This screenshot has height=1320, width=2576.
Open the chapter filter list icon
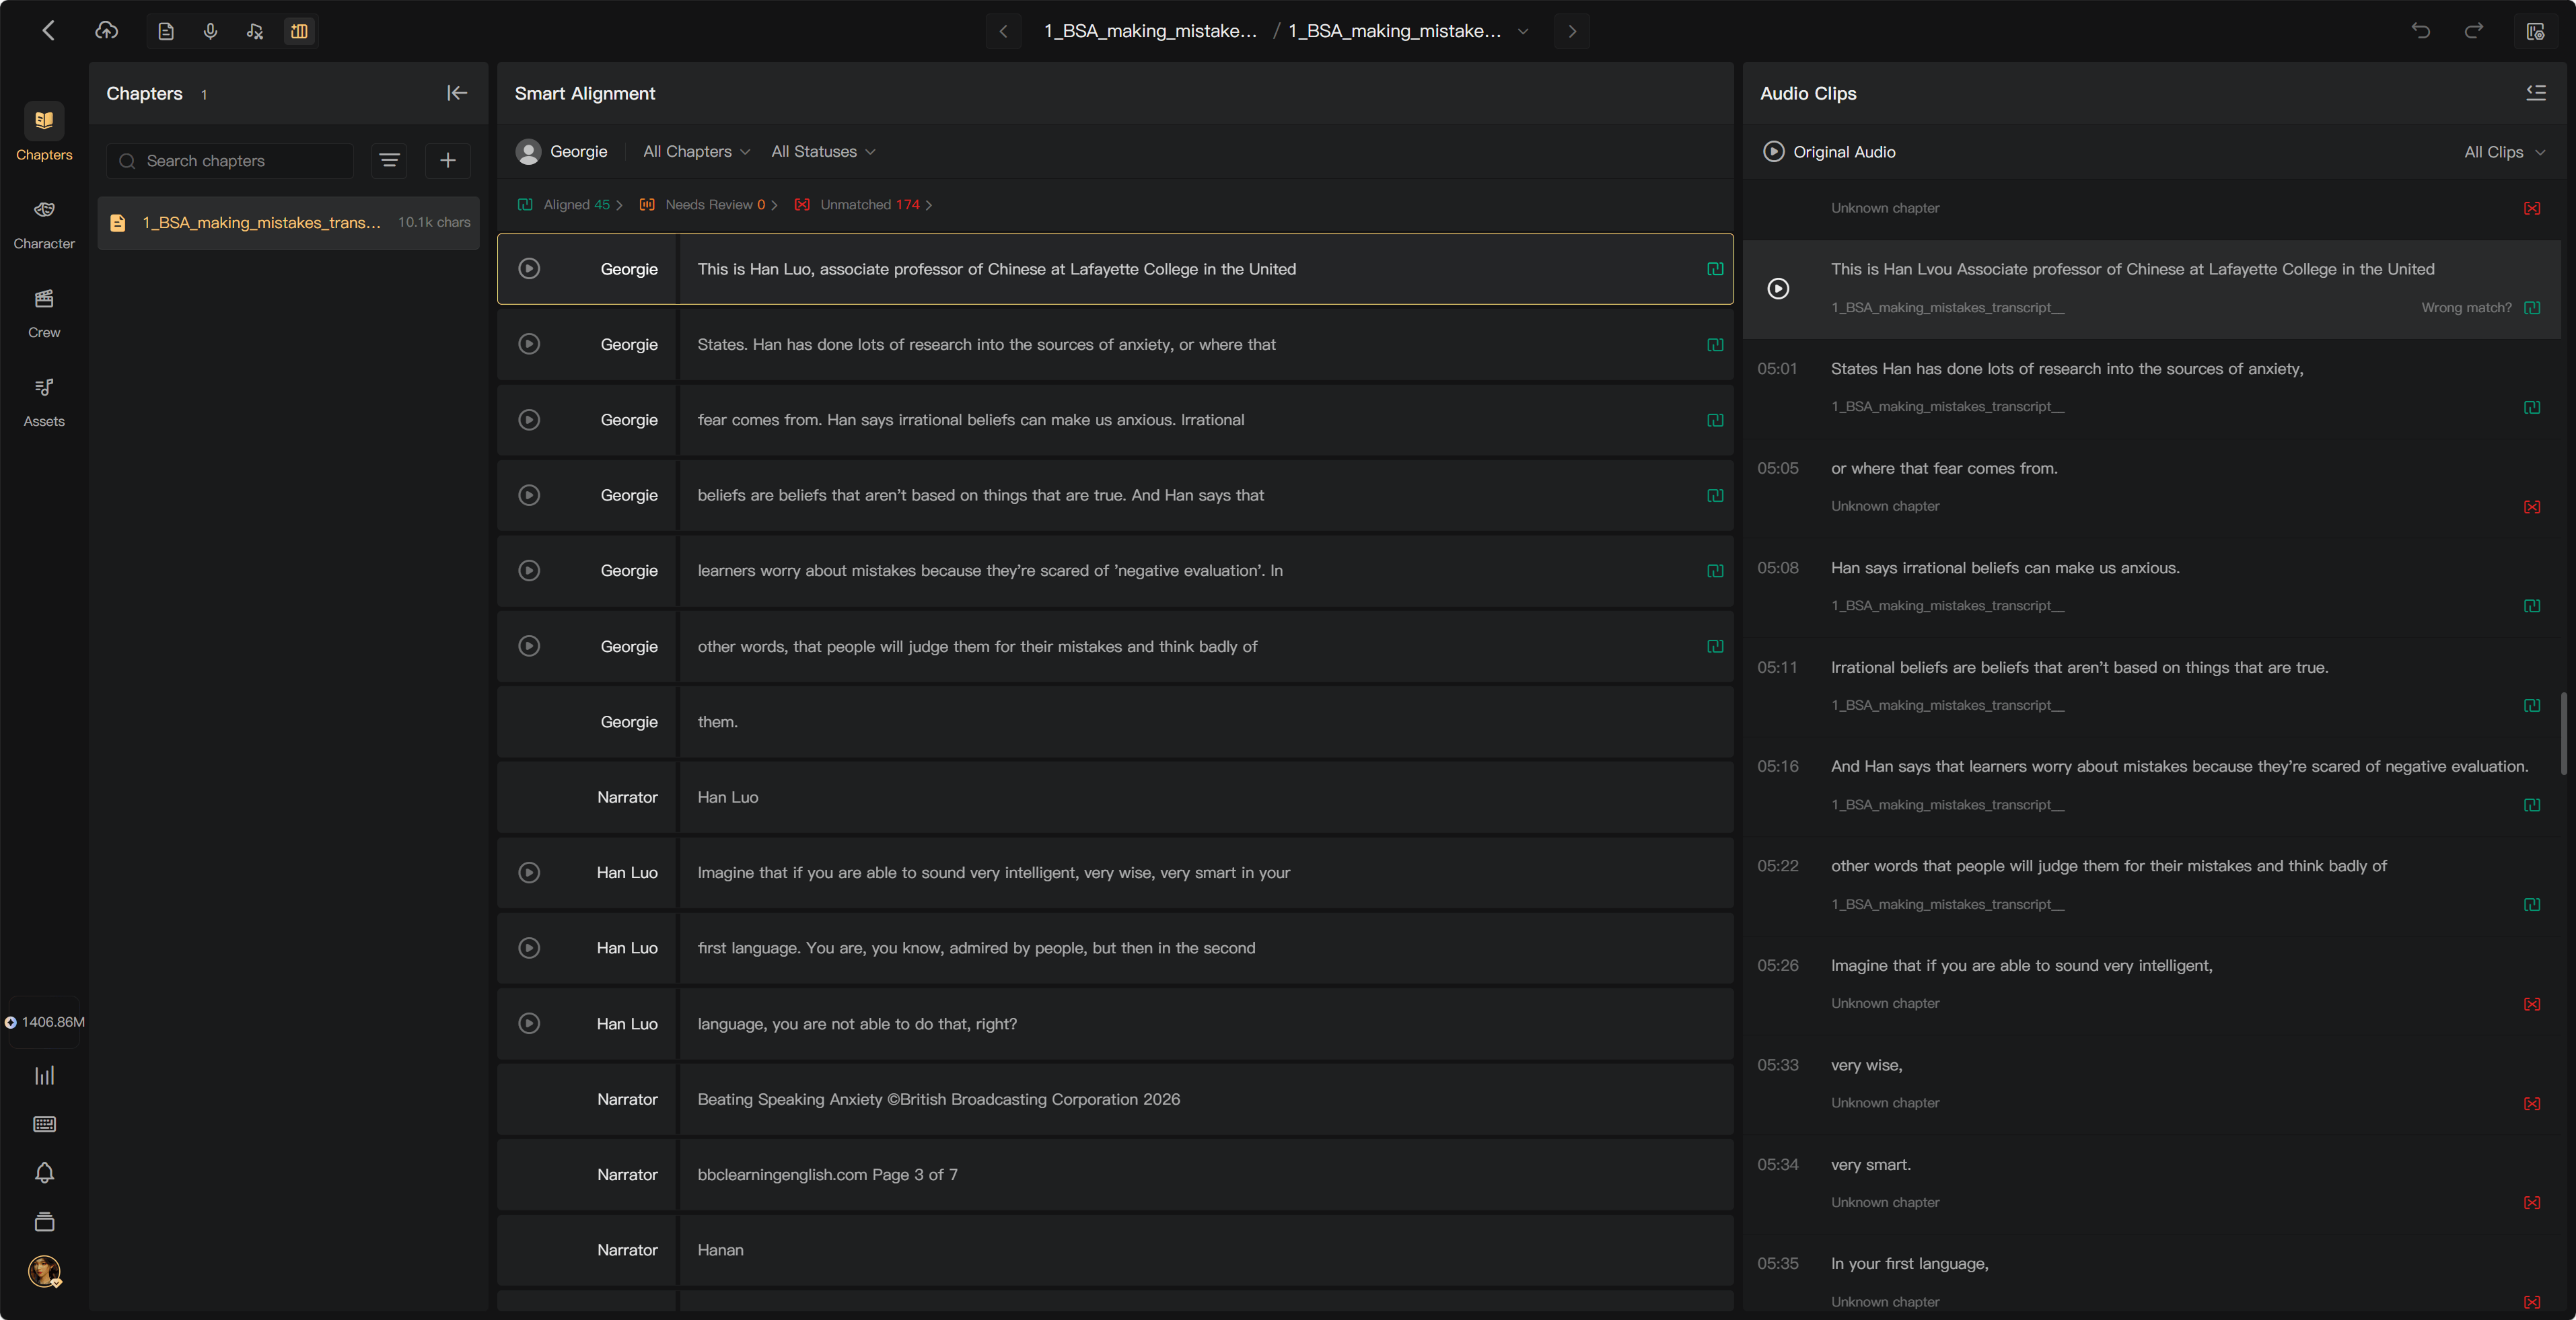click(389, 161)
